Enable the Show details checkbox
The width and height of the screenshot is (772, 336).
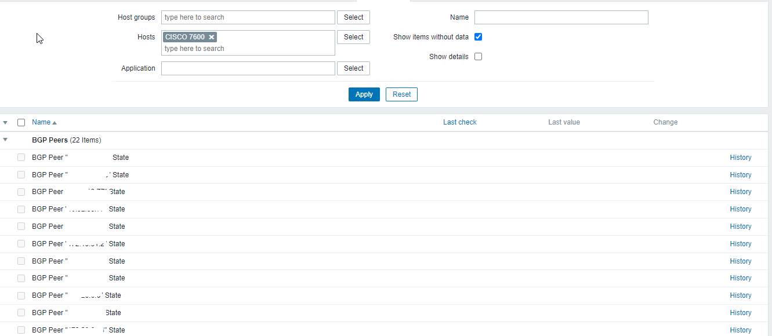tap(479, 57)
